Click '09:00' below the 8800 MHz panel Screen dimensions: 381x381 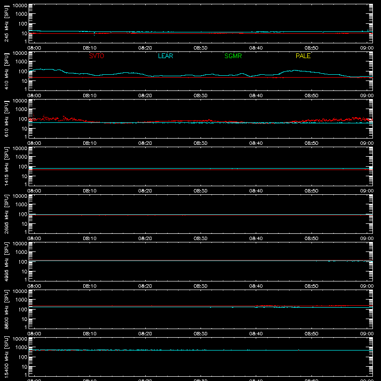point(367,334)
